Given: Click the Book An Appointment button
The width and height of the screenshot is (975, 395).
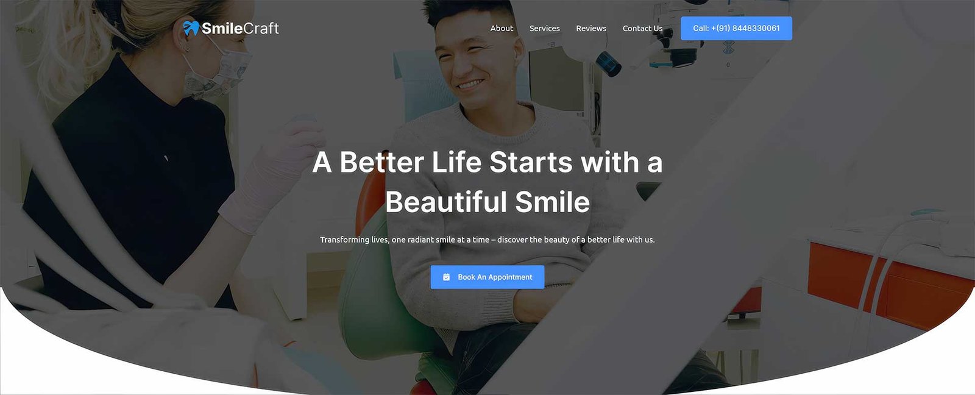Looking at the screenshot, I should 487,277.
